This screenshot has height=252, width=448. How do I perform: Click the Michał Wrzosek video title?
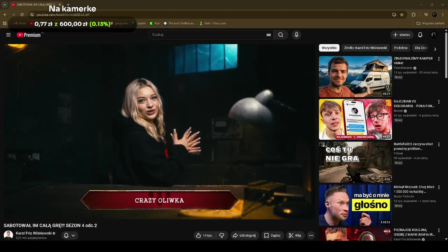click(414, 189)
